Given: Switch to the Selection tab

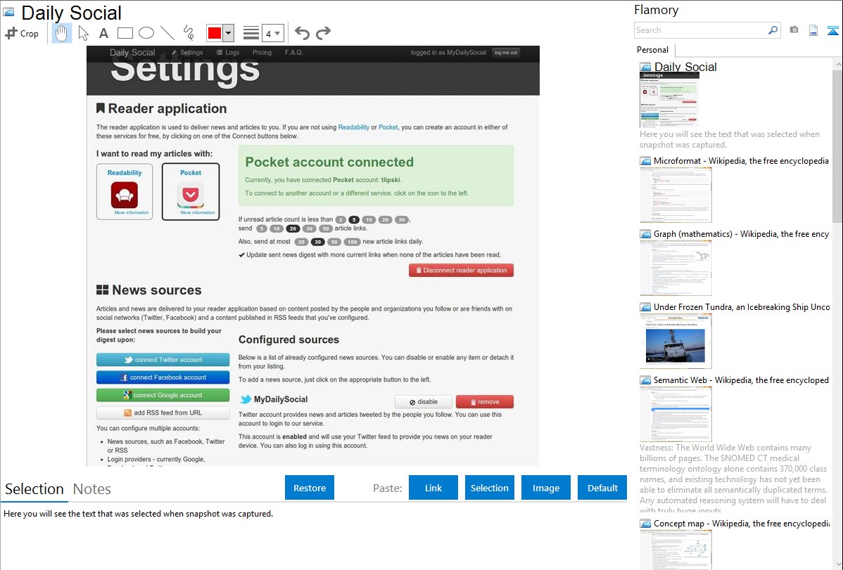Looking at the screenshot, I should 34,489.
